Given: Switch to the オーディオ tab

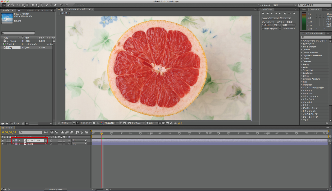Looking at the screenshot, I should pos(315,10).
